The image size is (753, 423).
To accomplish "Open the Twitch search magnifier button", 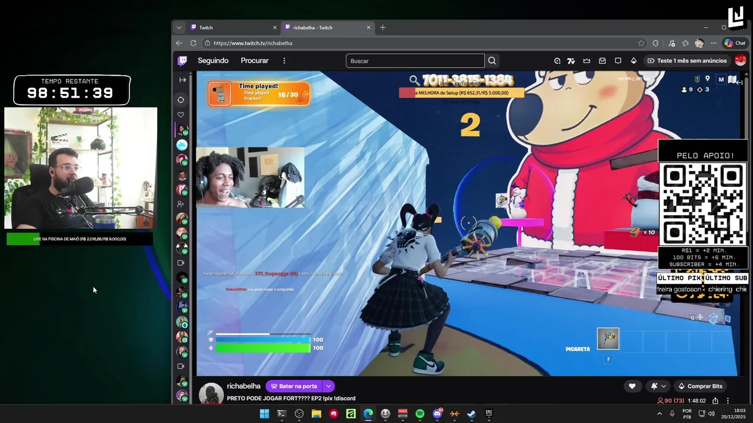I will coord(492,61).
